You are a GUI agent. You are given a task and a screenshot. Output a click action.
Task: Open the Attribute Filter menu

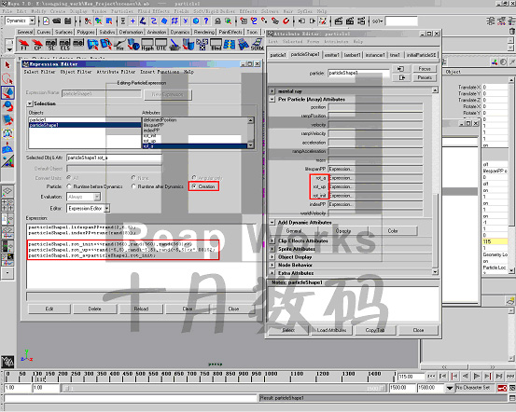click(x=116, y=72)
